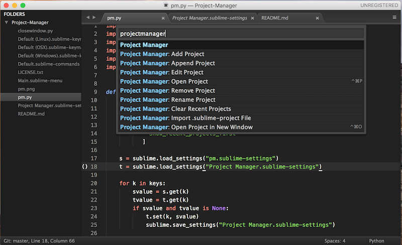
Task: Click the green zoom window button
Action: pos(23,6)
